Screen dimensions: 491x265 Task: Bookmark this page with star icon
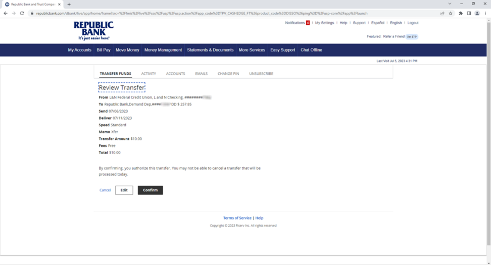point(451,13)
